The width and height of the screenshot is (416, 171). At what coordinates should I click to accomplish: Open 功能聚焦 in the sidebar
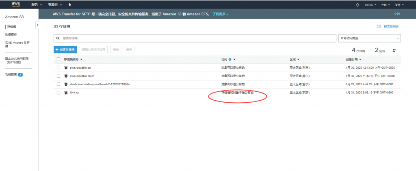click(x=11, y=75)
